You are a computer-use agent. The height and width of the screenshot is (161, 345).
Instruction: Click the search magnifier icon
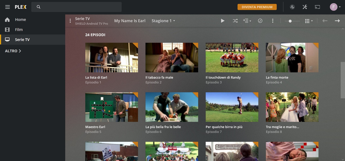coord(39,7)
